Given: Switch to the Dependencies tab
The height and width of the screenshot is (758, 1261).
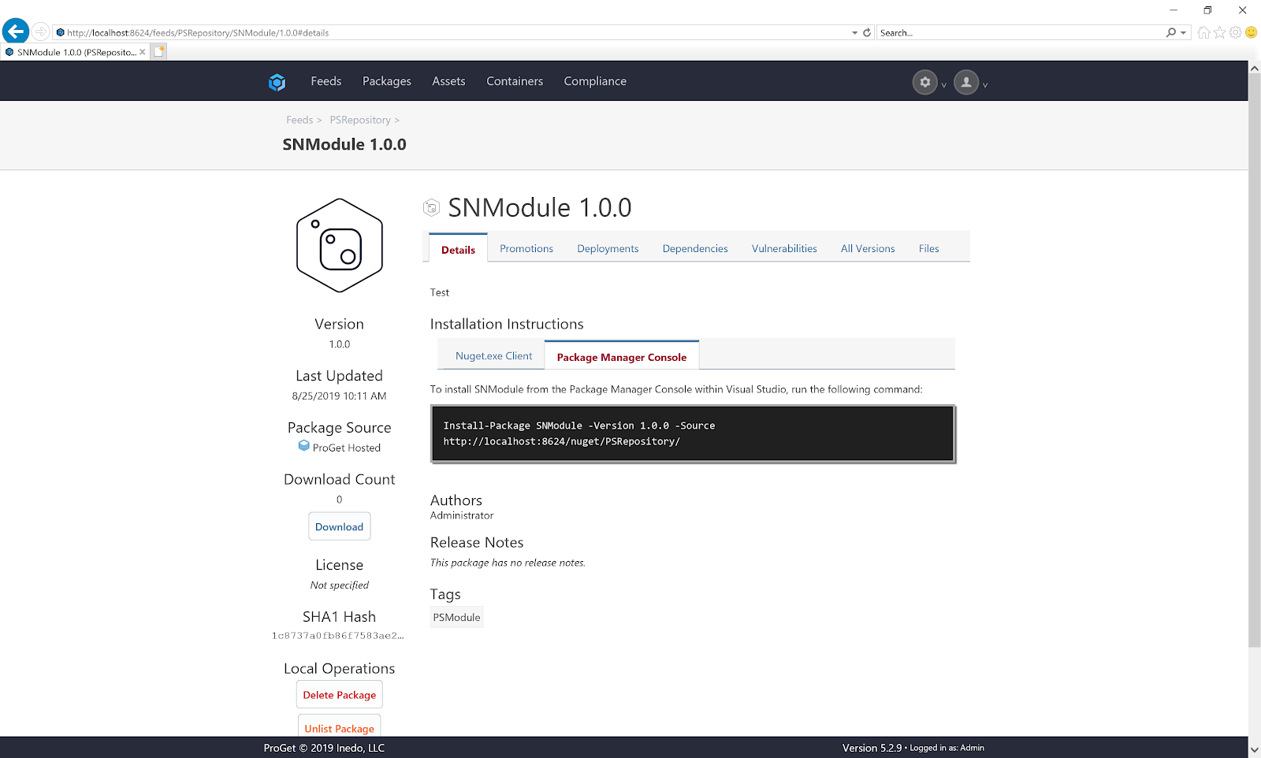Looking at the screenshot, I should click(x=695, y=248).
